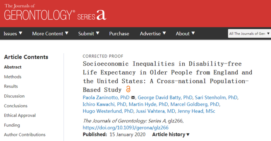This screenshot has width=271, height=141.
Task: Click the envelope icon beside Paola Zaninotto
Action: click(133, 98)
